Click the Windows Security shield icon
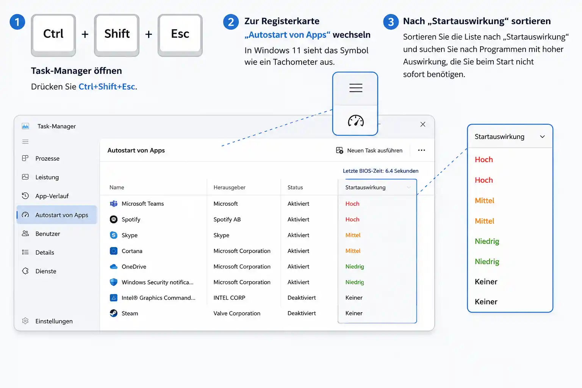Image resolution: width=582 pixels, height=388 pixels. [114, 282]
